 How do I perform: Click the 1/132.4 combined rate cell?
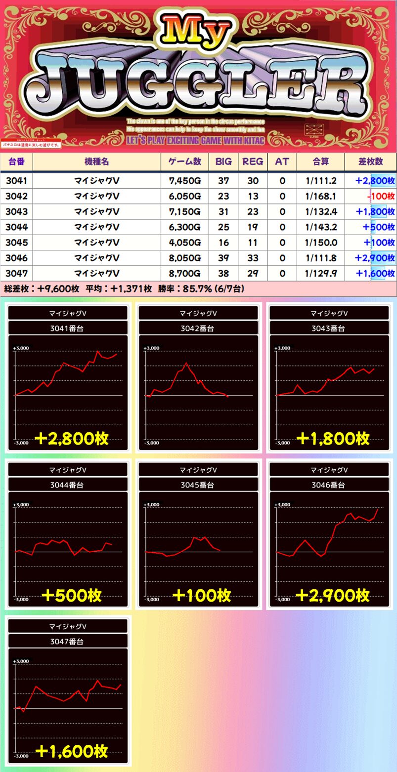[x=321, y=211]
